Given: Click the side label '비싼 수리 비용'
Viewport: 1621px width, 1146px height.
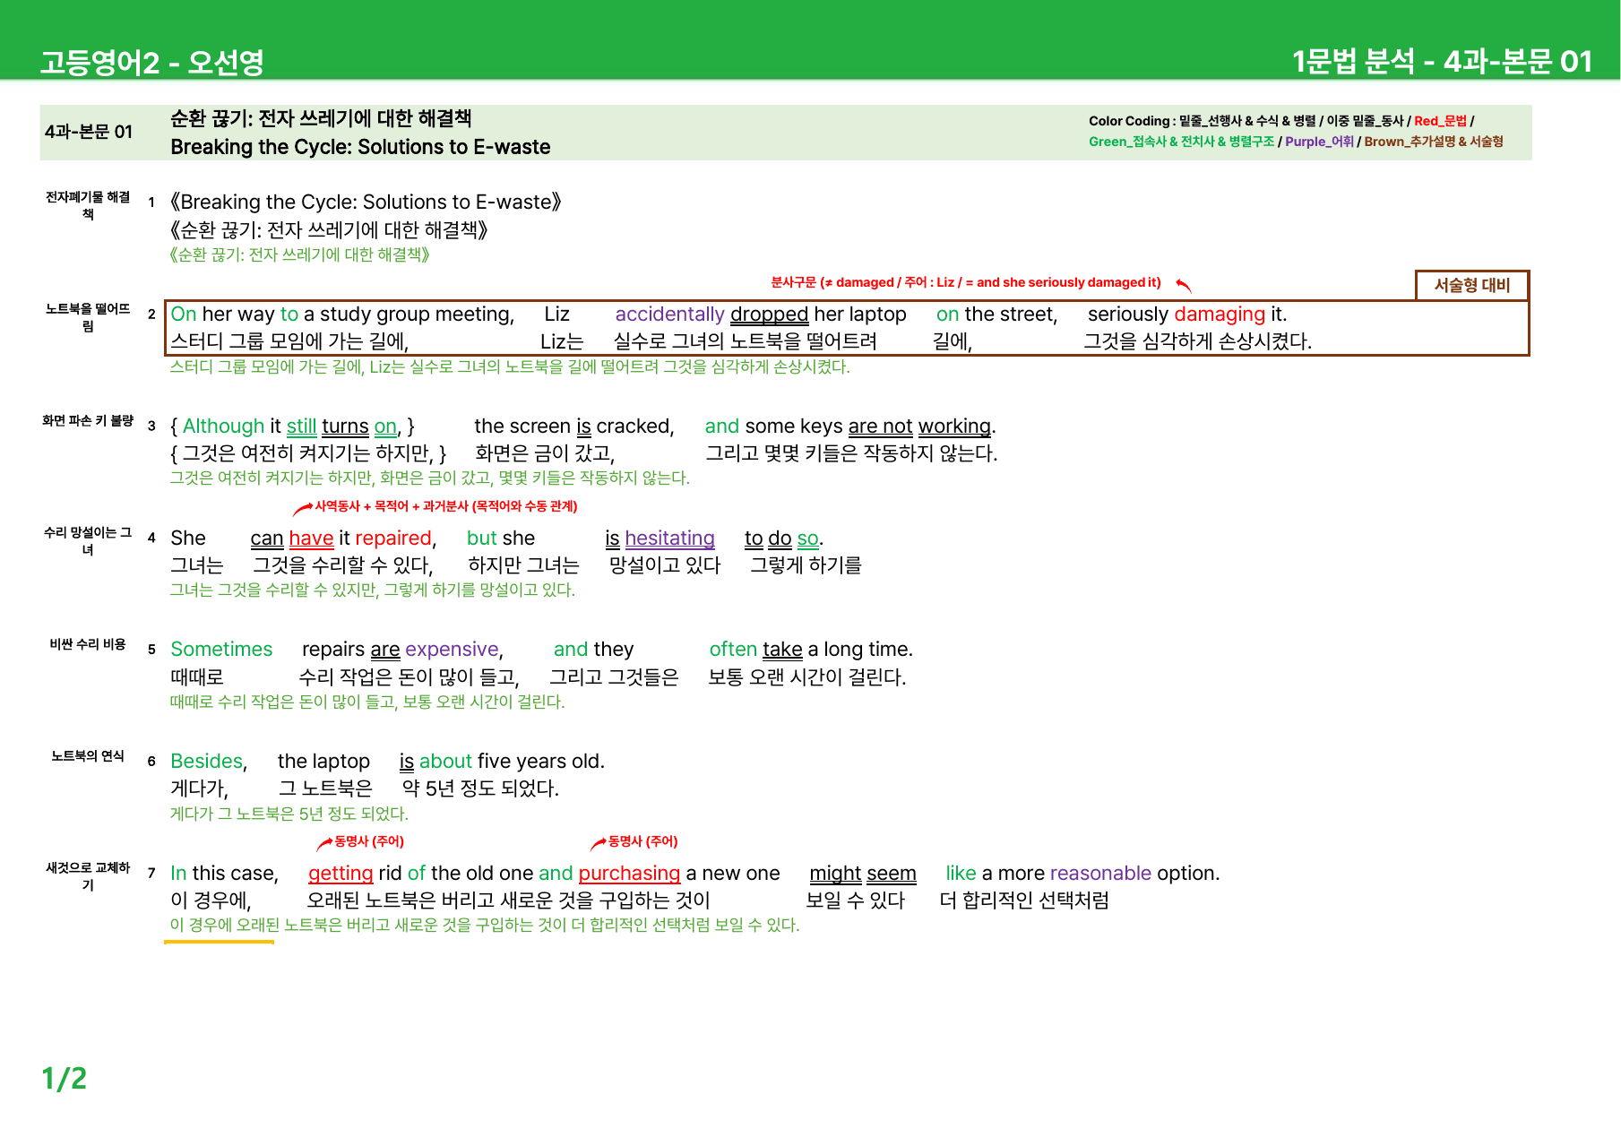Looking at the screenshot, I should (x=88, y=644).
